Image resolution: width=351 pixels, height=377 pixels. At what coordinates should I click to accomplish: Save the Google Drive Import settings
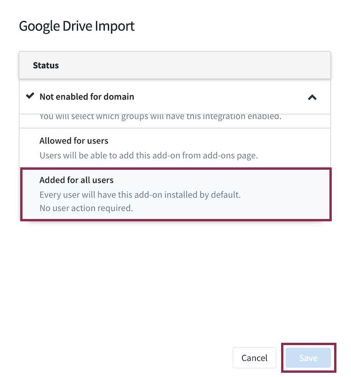click(308, 358)
